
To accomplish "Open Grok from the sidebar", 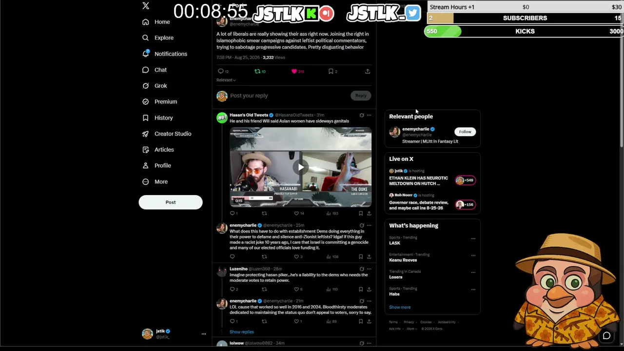I will tap(155, 86).
